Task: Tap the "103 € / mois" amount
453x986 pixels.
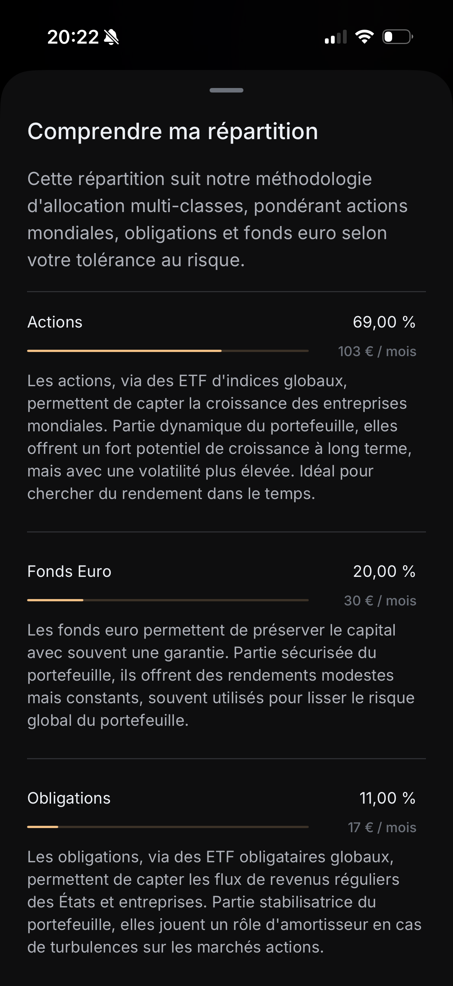Action: (x=377, y=351)
